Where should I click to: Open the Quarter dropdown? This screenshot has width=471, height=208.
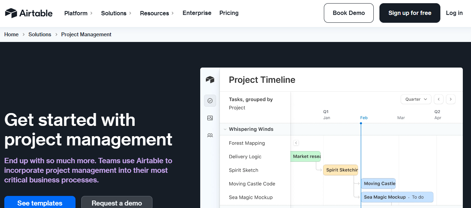(x=416, y=99)
